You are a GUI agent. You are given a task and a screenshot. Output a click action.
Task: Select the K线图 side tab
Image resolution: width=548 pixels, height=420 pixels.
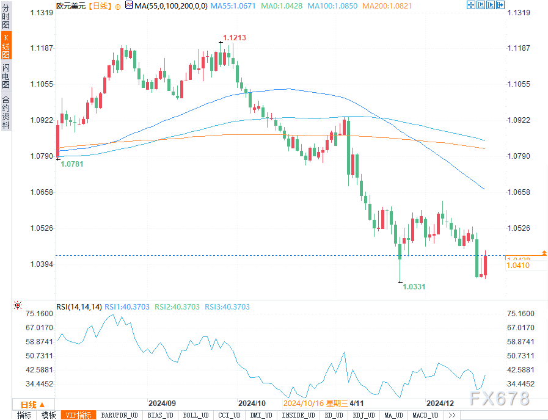6,46
